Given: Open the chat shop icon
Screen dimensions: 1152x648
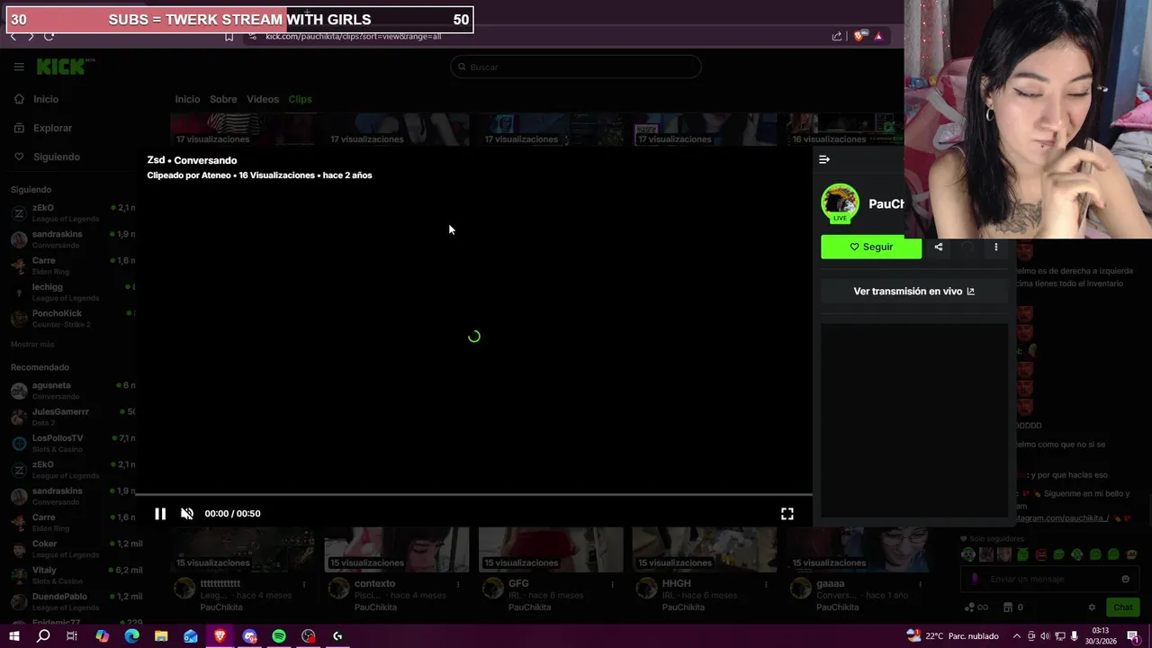Looking at the screenshot, I should [1008, 607].
